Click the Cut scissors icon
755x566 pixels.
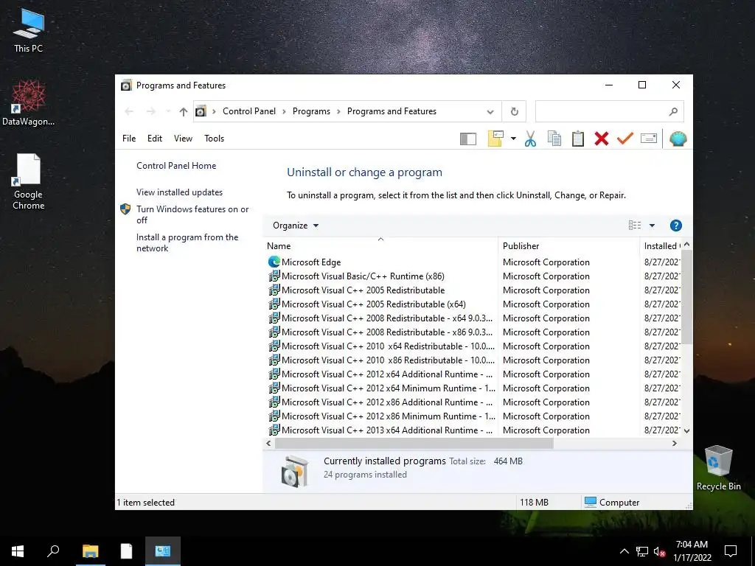point(530,139)
